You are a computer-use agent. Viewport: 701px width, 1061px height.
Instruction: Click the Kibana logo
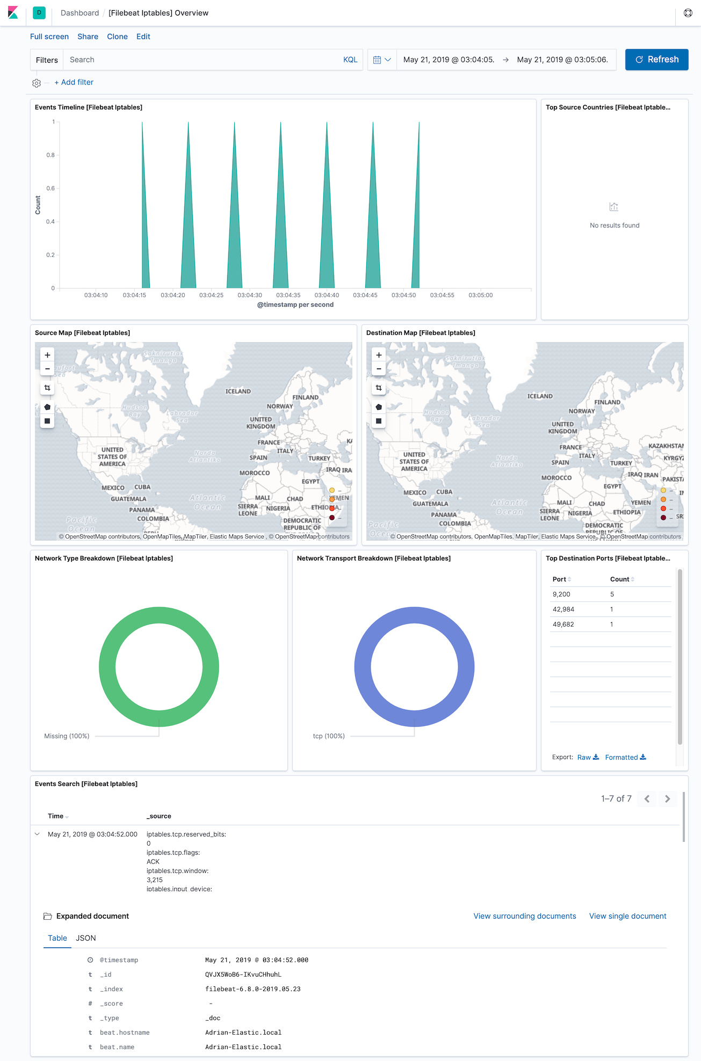pos(13,12)
